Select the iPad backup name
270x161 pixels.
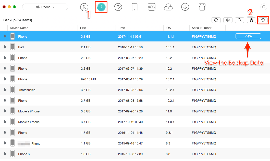[x=20, y=47]
